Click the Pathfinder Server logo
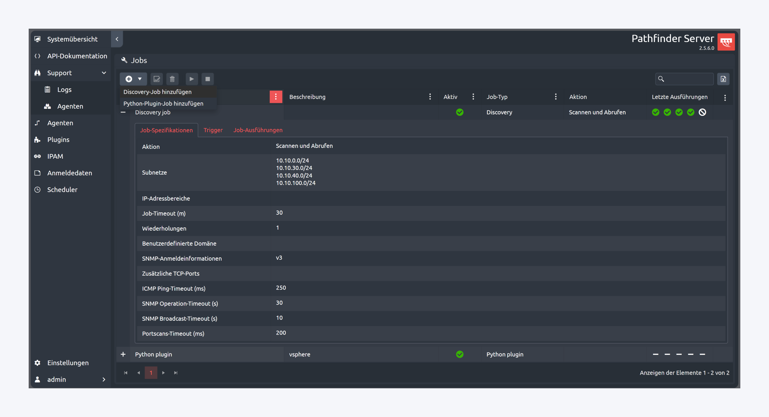This screenshot has height=417, width=769. click(x=726, y=42)
